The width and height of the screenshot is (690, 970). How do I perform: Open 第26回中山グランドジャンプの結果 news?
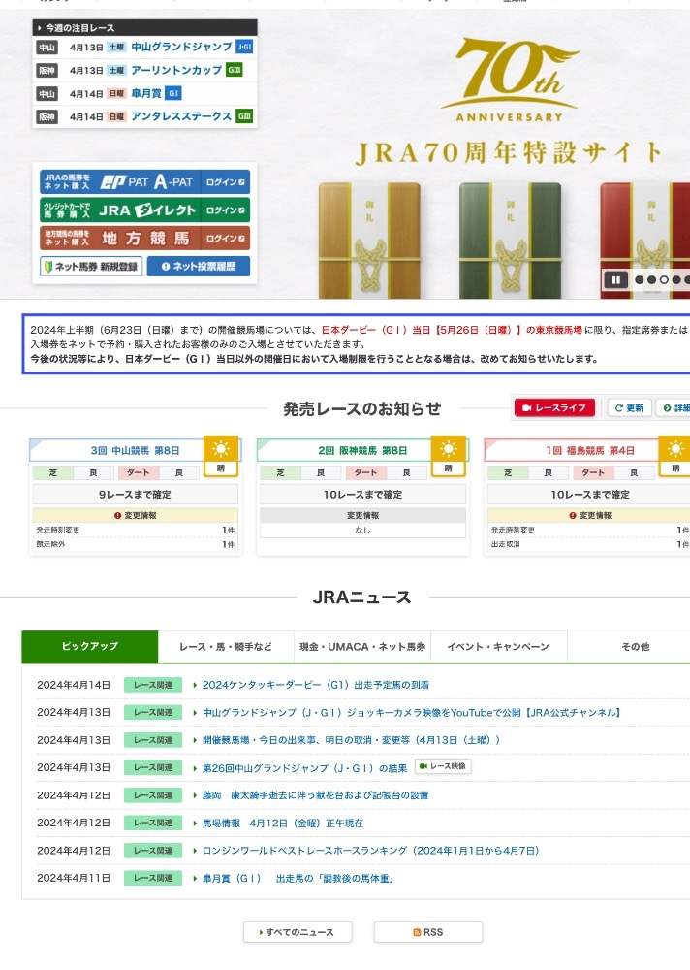(x=305, y=767)
